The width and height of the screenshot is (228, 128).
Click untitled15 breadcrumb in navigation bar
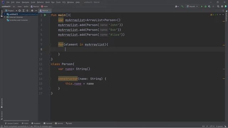(6, 6)
